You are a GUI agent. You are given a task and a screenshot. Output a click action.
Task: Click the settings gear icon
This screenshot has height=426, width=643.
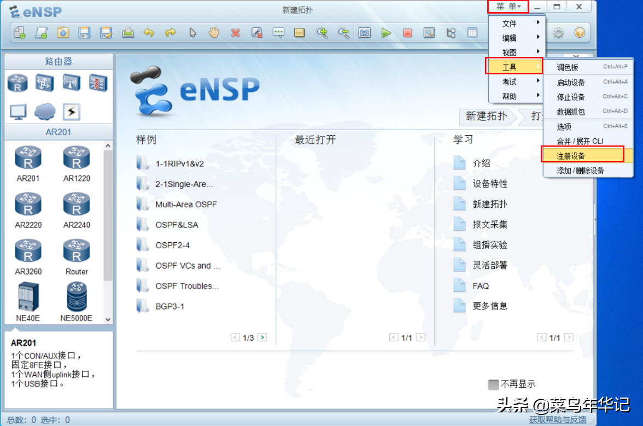click(x=558, y=32)
